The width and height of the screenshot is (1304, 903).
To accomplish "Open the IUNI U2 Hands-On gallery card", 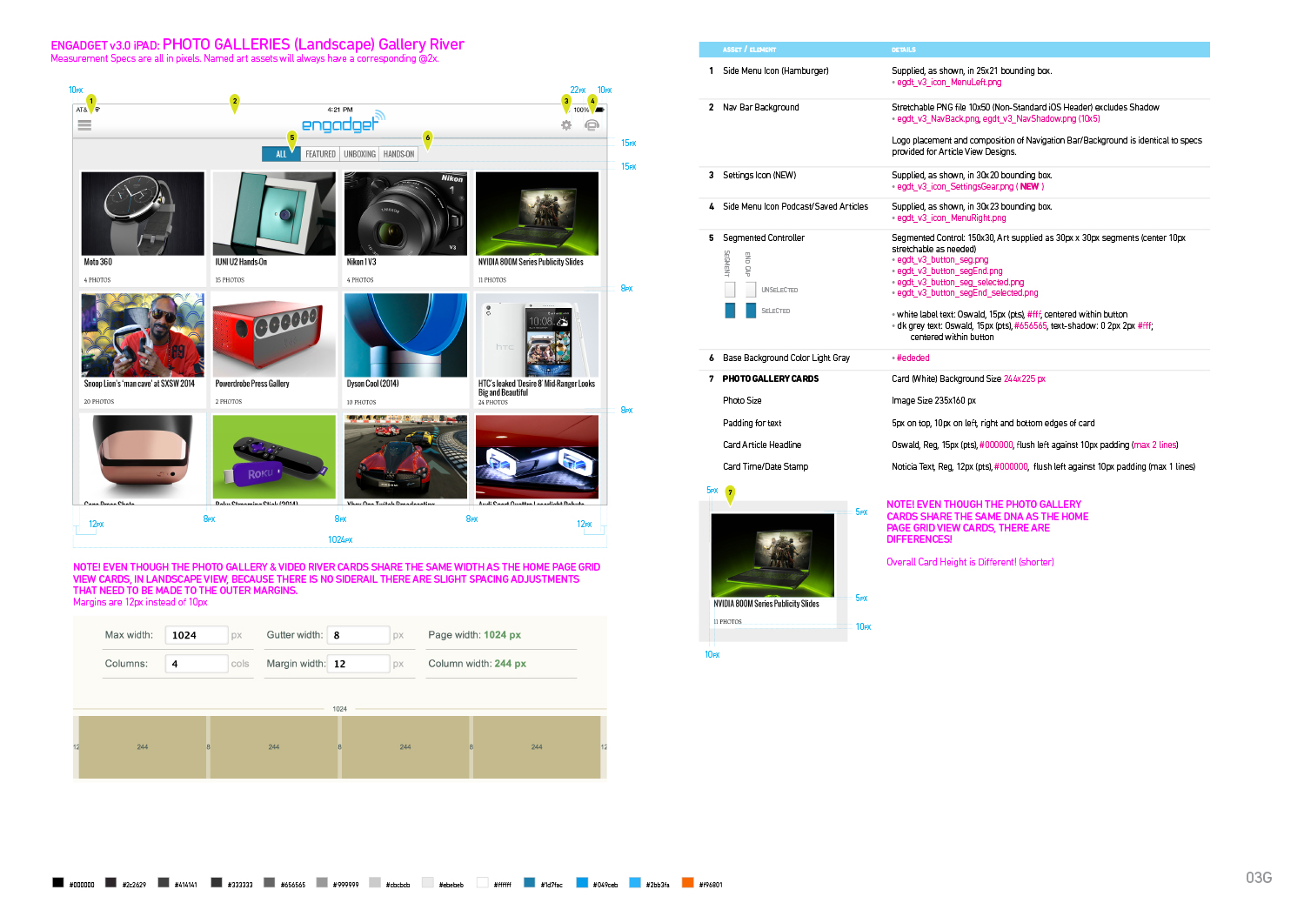I will 274,228.
